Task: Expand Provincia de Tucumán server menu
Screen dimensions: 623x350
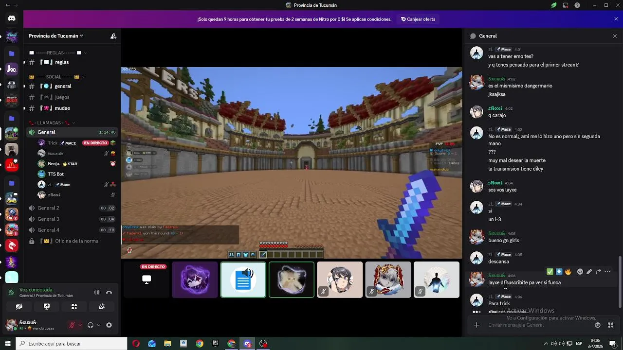Action: (x=56, y=36)
